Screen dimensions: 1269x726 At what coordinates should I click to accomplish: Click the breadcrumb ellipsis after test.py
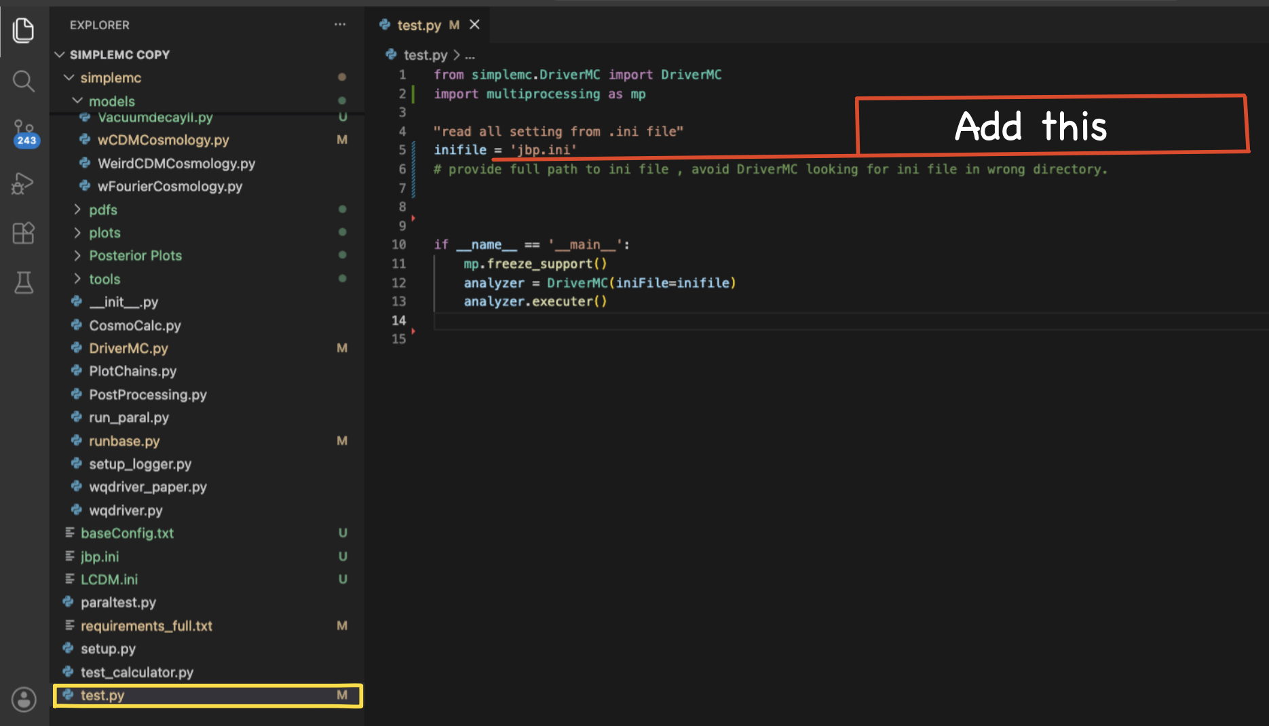pyautogui.click(x=470, y=55)
